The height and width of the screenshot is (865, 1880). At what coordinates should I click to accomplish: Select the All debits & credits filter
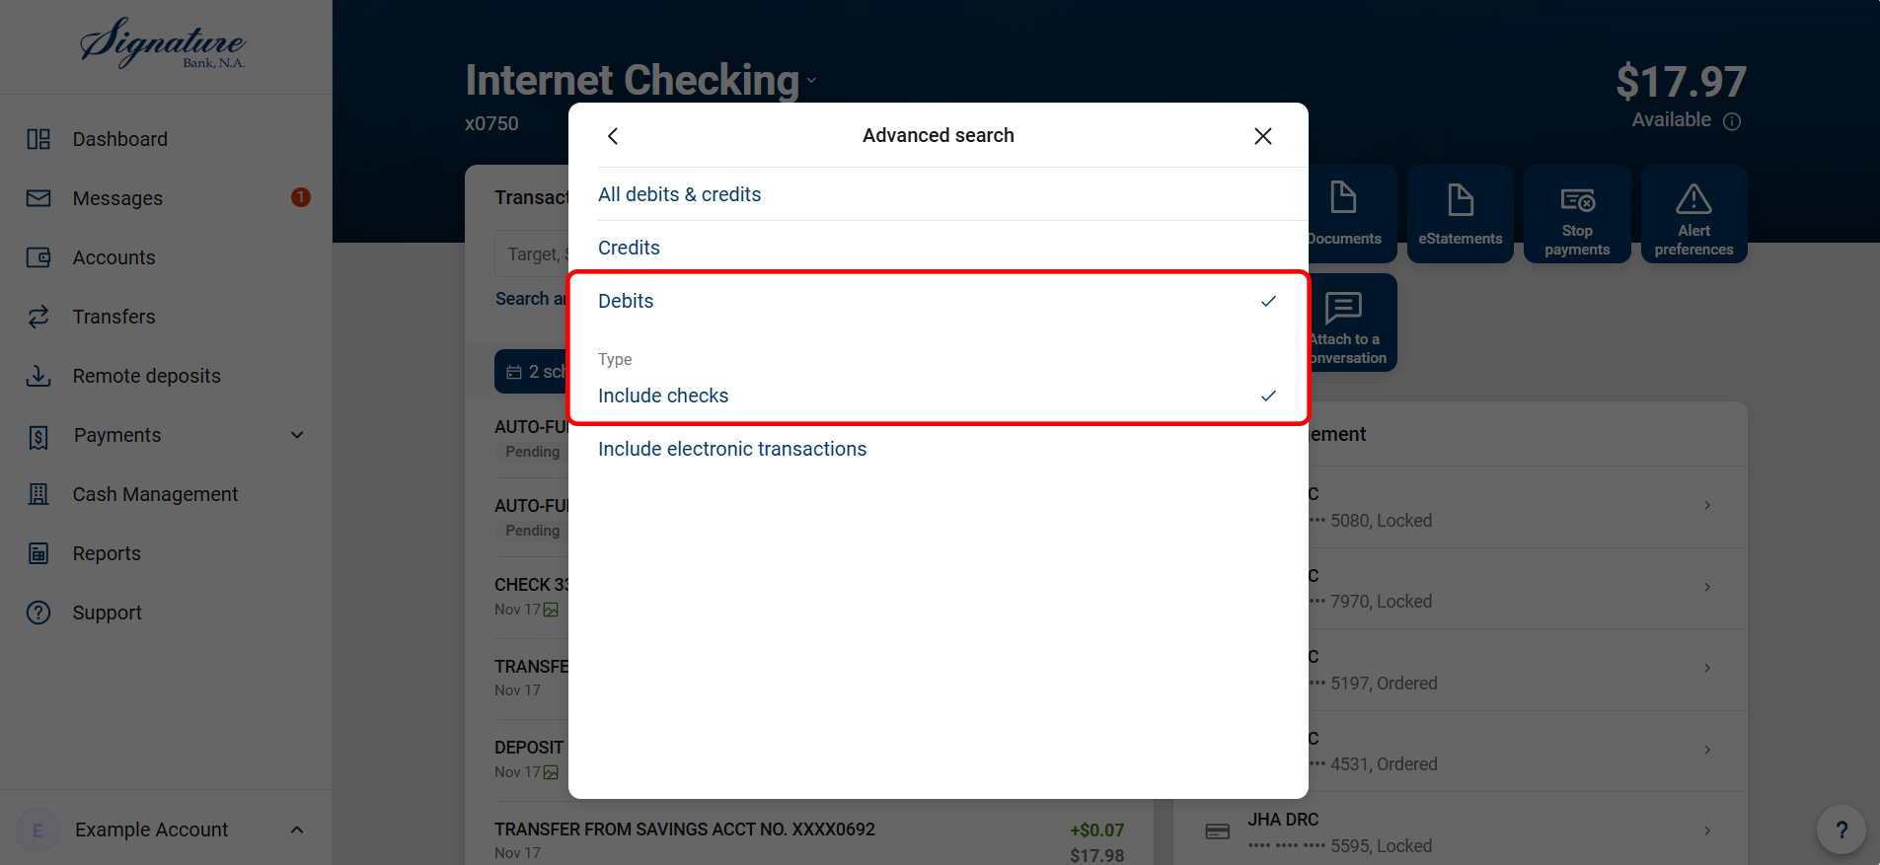(679, 193)
